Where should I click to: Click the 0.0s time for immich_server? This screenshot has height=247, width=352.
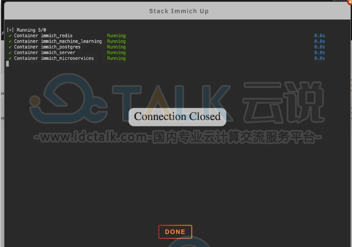pos(319,53)
